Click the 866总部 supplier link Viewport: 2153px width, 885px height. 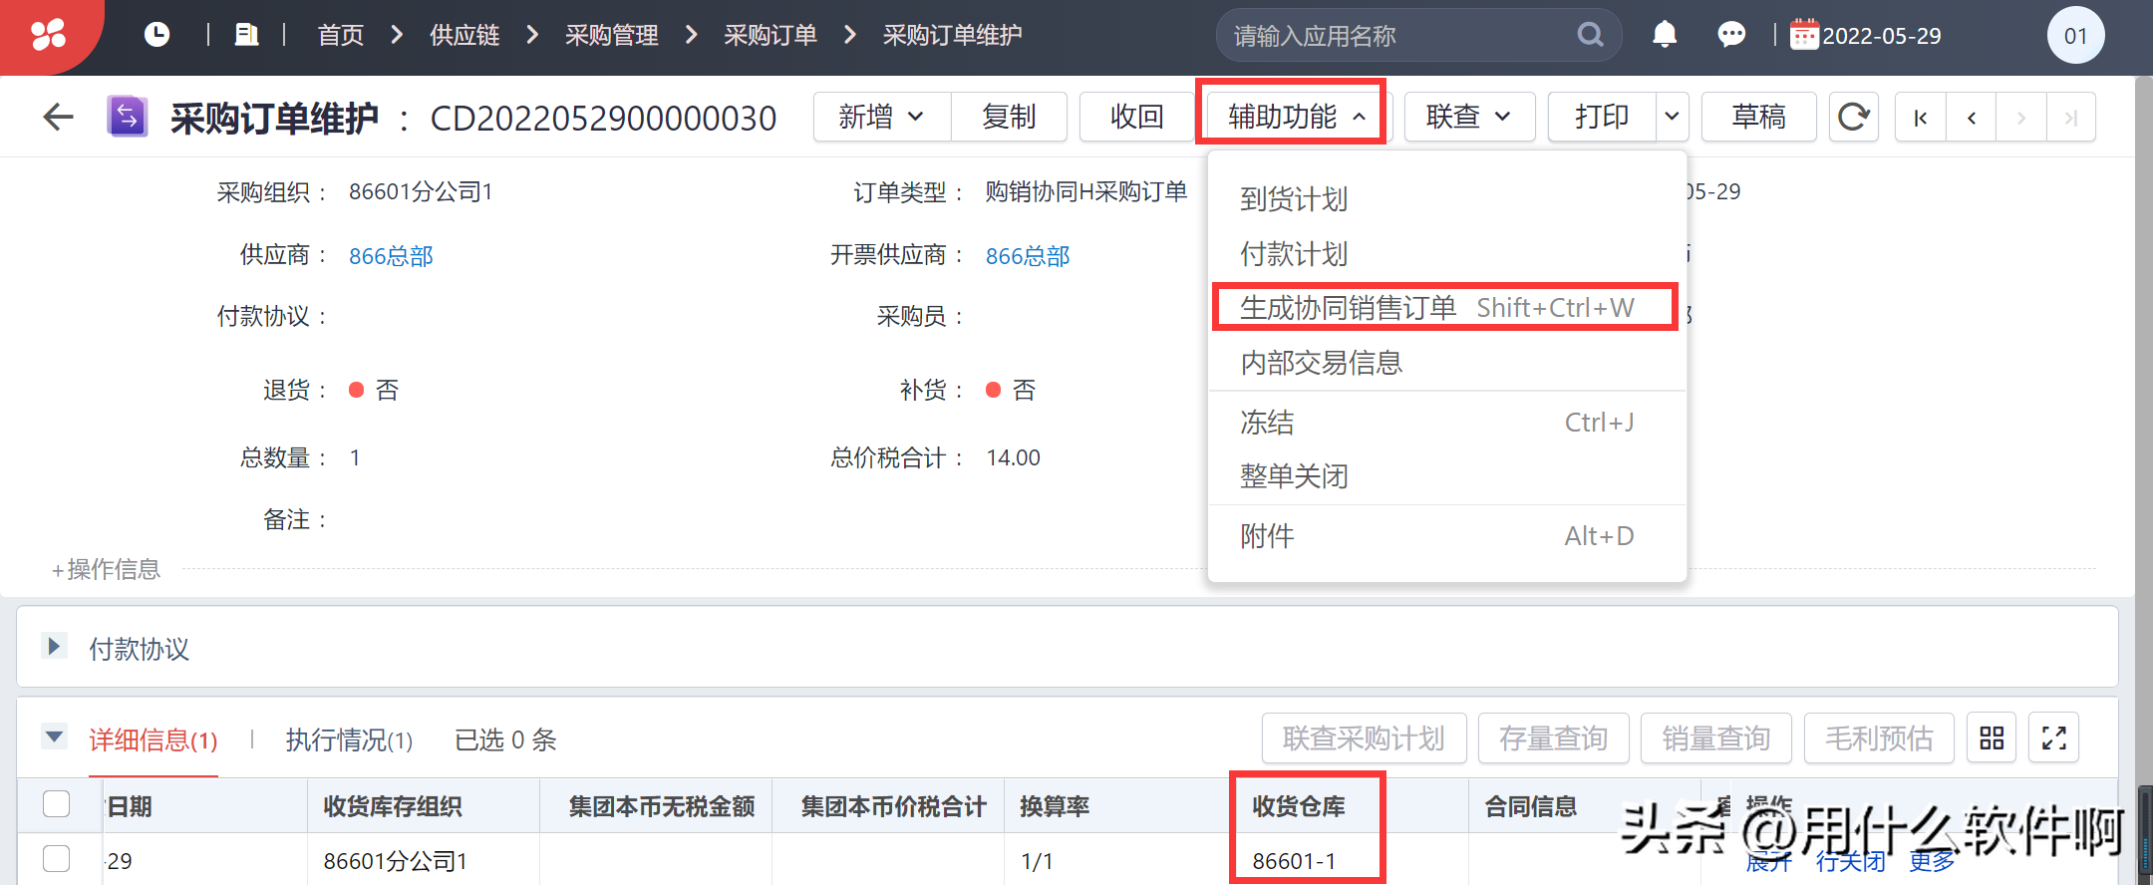coord(391,256)
